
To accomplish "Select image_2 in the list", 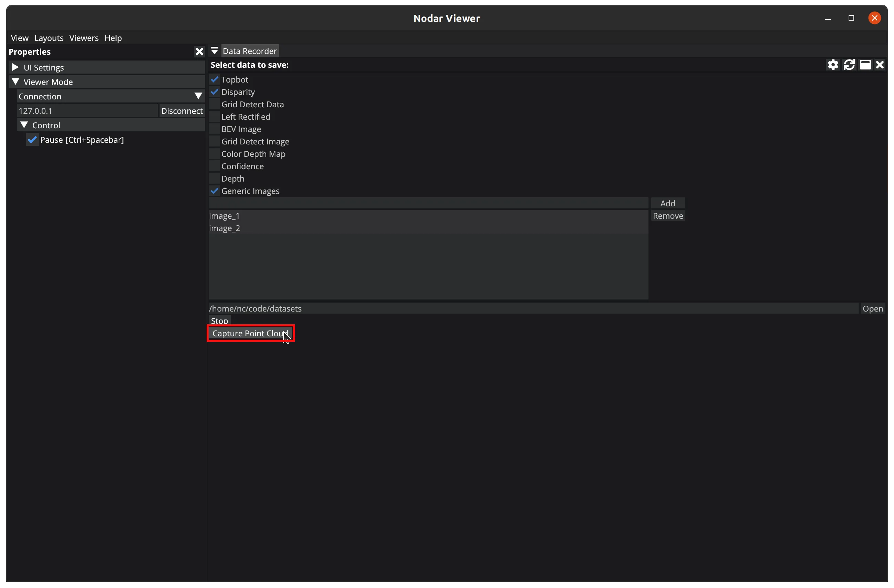I will tap(225, 228).
